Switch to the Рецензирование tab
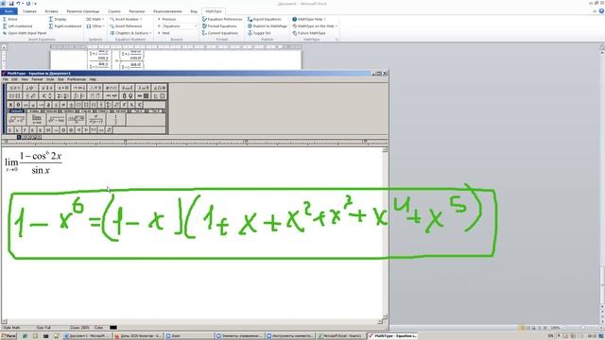This screenshot has height=340, width=605. 167,11
